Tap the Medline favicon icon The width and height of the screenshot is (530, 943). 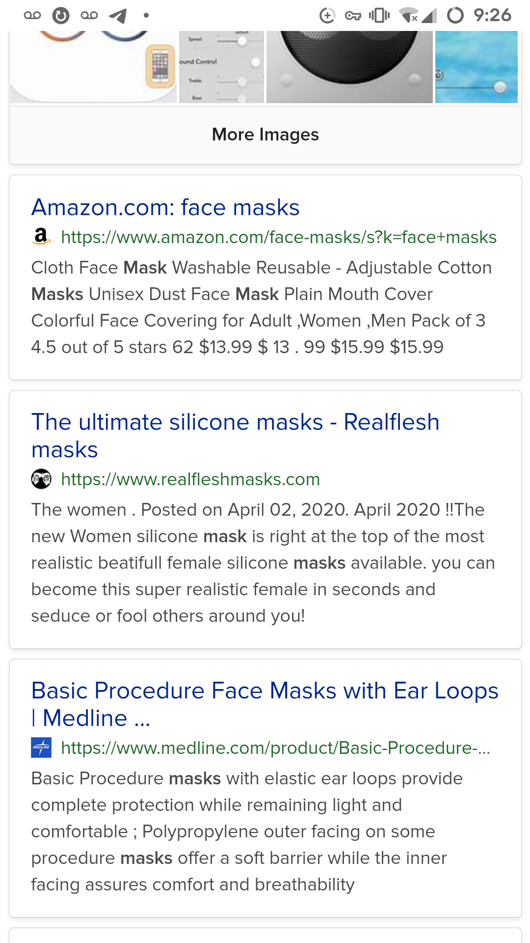41,748
